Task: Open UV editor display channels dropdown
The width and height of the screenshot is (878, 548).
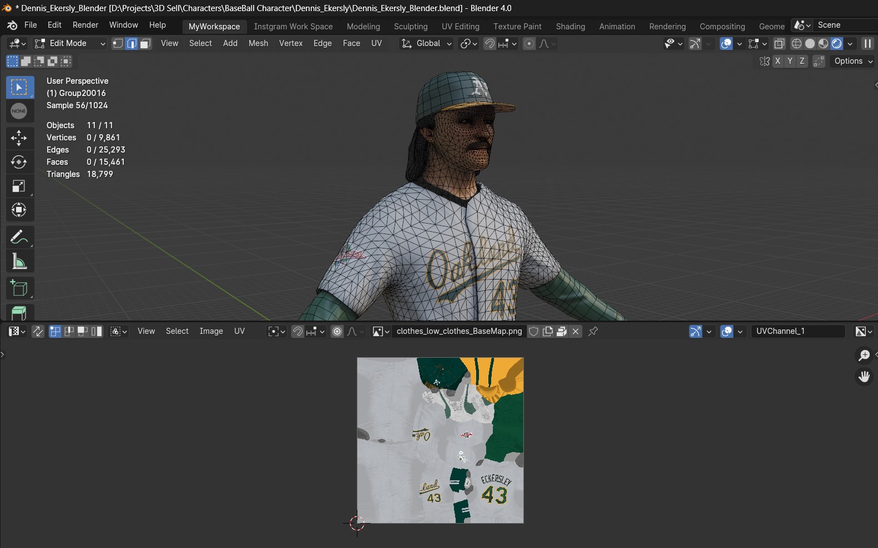Action: point(864,331)
